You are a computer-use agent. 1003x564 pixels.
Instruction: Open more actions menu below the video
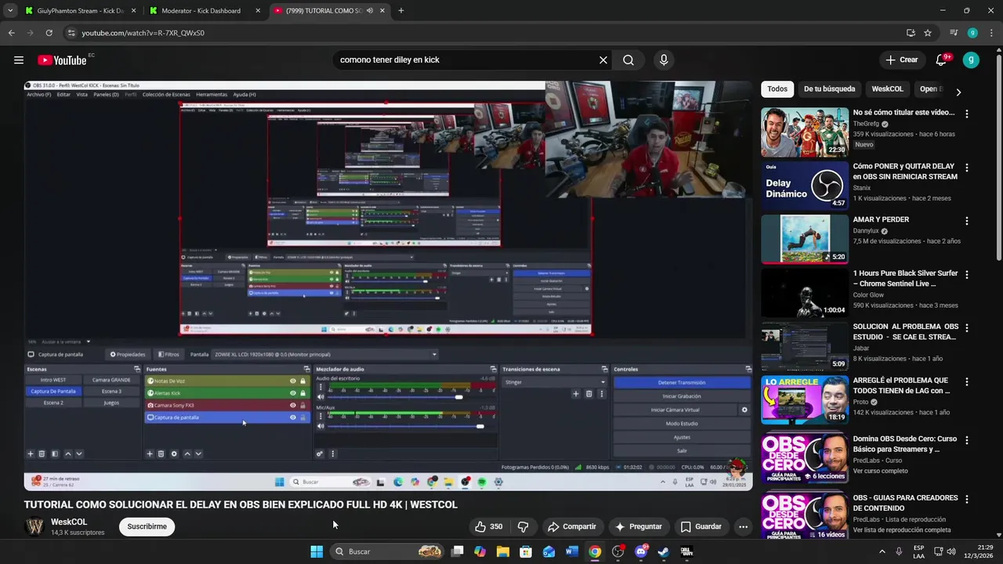pyautogui.click(x=743, y=526)
